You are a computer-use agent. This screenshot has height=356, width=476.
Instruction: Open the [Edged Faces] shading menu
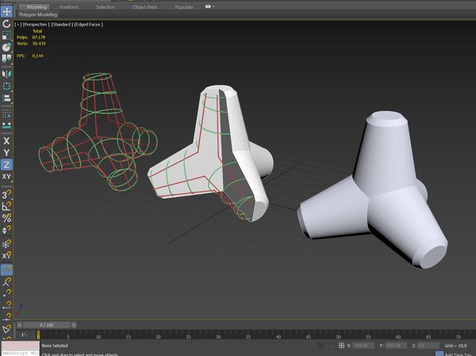[x=89, y=25]
